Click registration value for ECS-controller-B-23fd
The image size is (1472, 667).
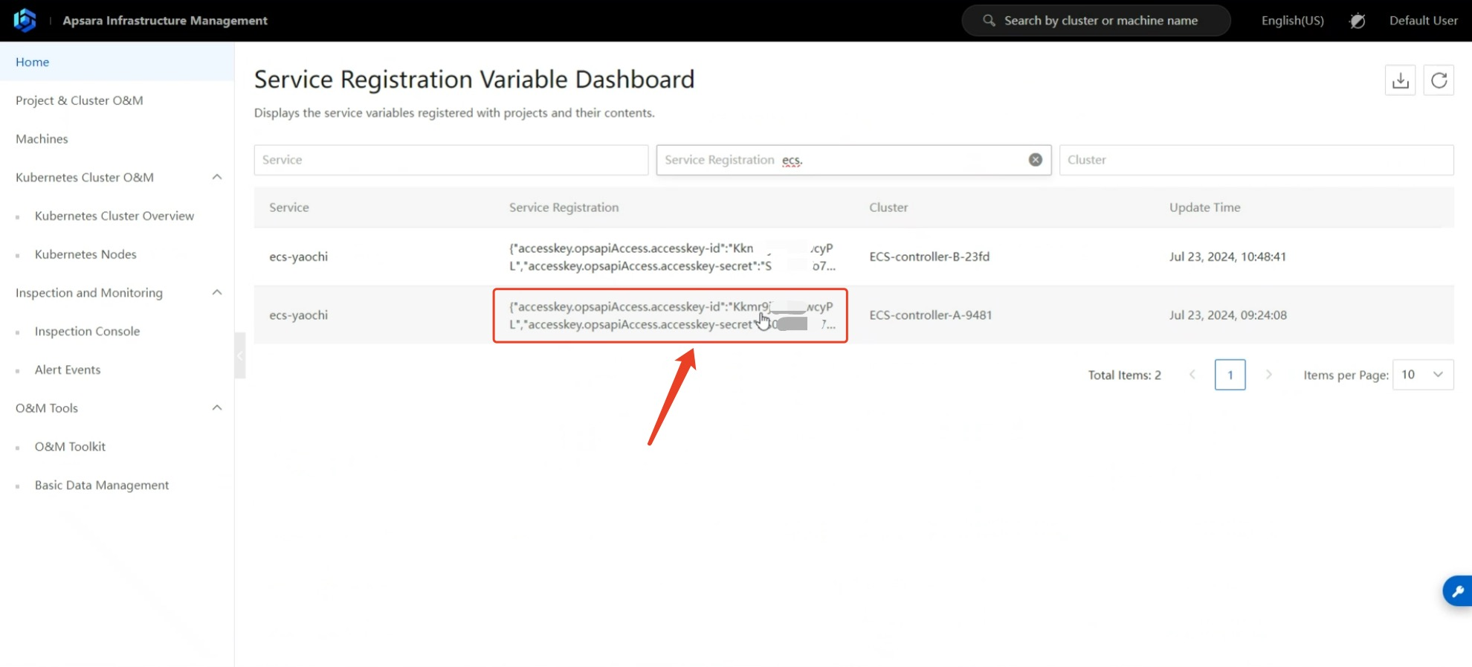(x=672, y=257)
